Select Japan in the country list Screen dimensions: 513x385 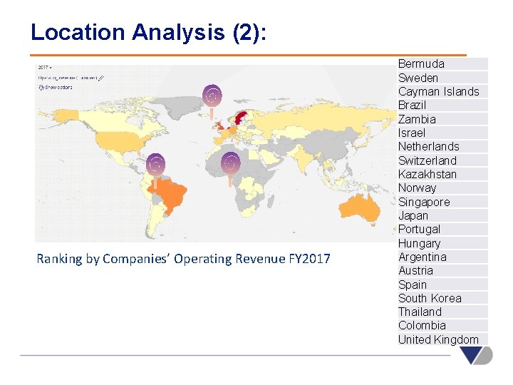coord(443,216)
